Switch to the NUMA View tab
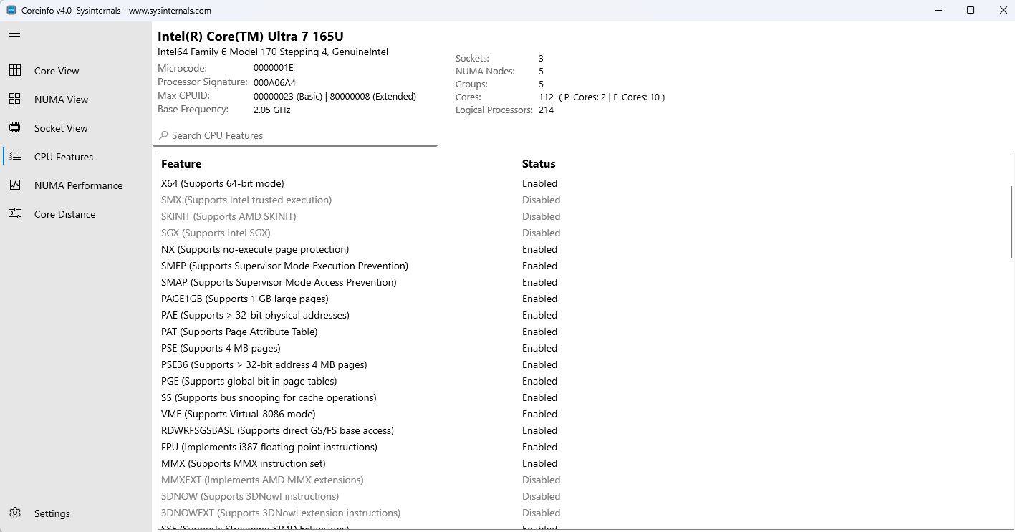 62,99
